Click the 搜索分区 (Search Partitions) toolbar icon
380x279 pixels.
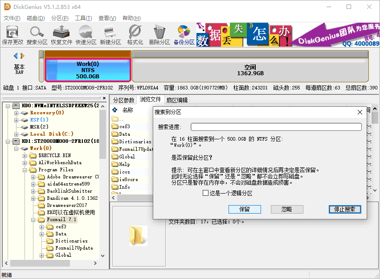click(37, 35)
